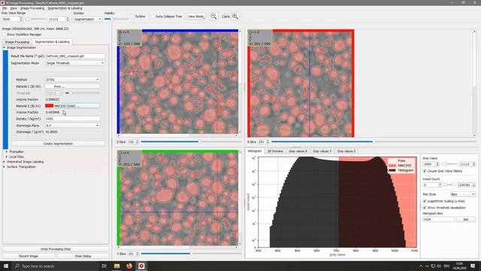Image resolution: width=481 pixels, height=271 pixels.
Task: Open the Gray values Y tab
Action: click(x=322, y=151)
